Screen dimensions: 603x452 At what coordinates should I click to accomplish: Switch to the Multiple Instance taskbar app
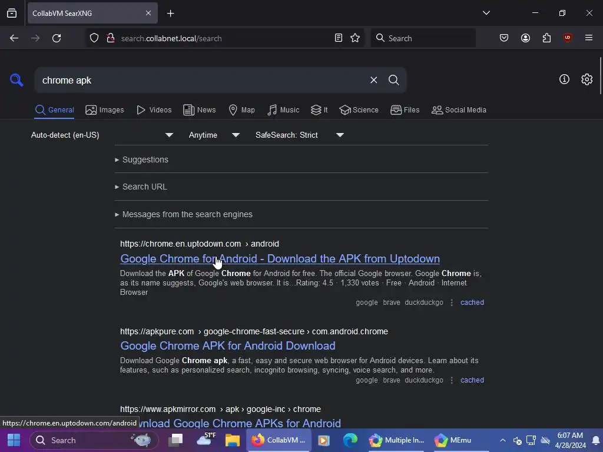(x=396, y=440)
